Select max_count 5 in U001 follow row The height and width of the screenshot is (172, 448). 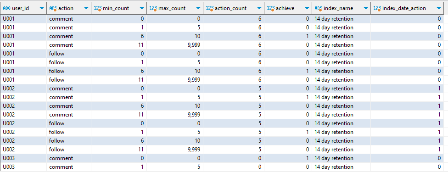(199, 62)
